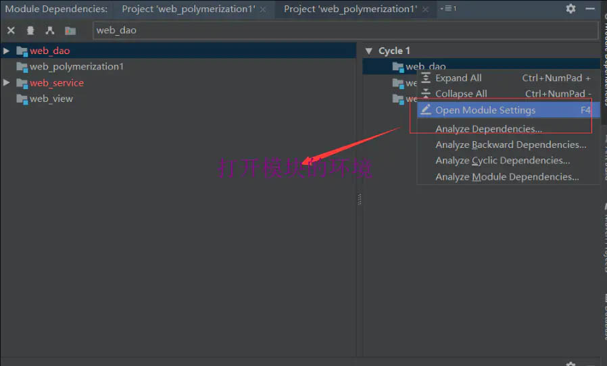Close the analysis via the X toolbar icon
This screenshot has height=366, width=607.
[11, 30]
